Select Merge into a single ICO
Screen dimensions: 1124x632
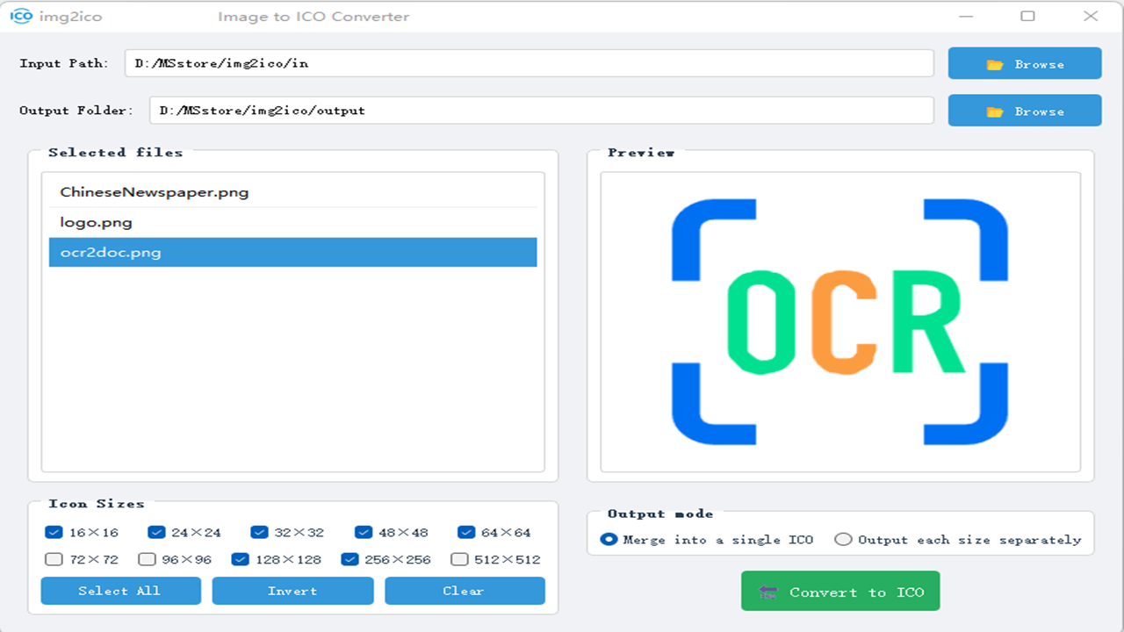click(x=609, y=540)
